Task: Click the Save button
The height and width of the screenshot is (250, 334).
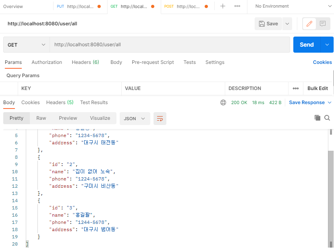Action: (268, 24)
